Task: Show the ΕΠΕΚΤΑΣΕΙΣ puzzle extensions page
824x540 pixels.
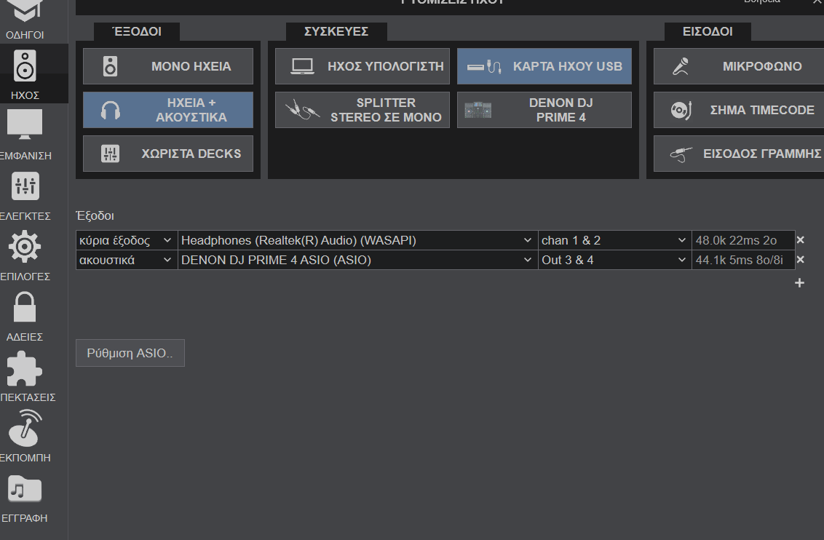Action: [25, 376]
